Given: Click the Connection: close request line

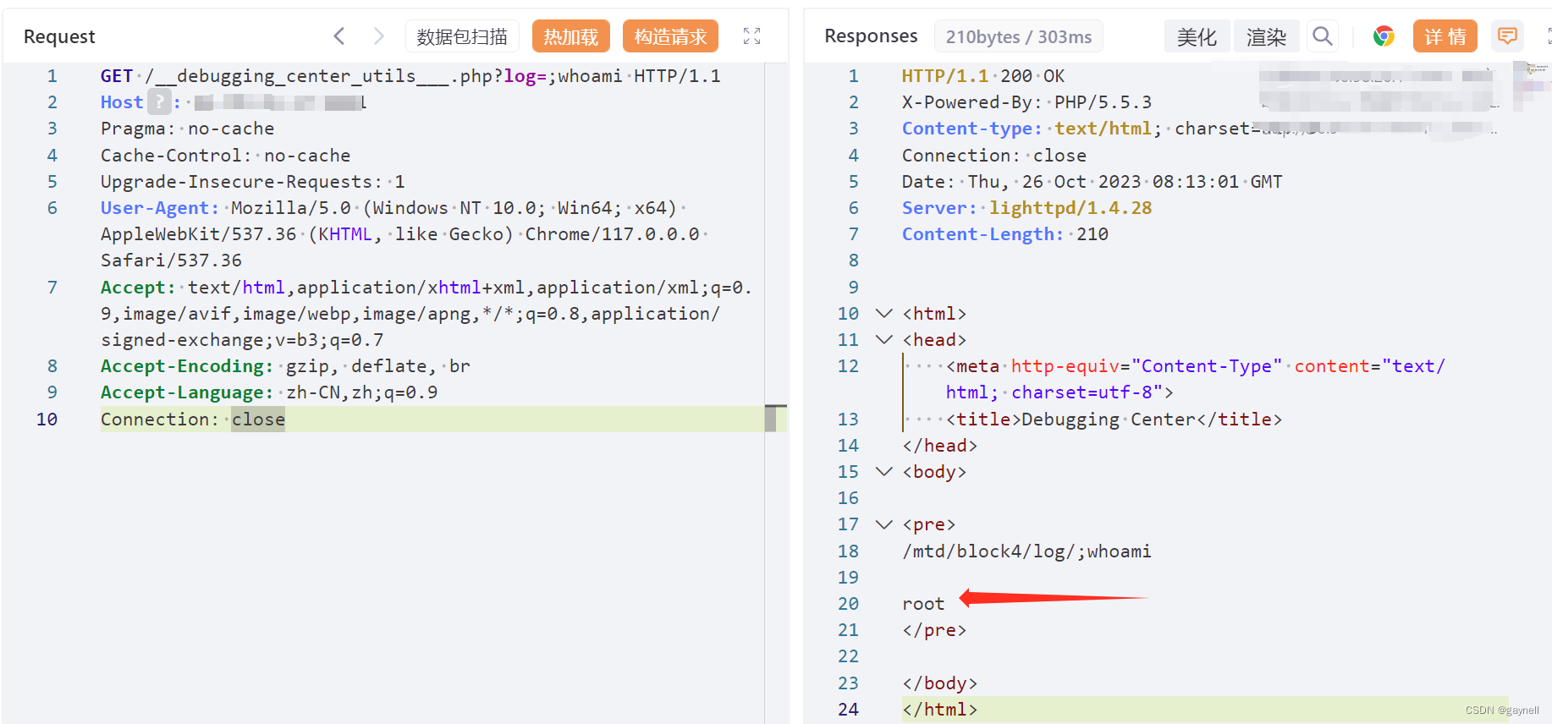Looking at the screenshot, I should tap(193, 420).
